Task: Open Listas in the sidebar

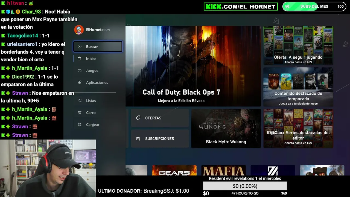Action: click(x=98, y=101)
